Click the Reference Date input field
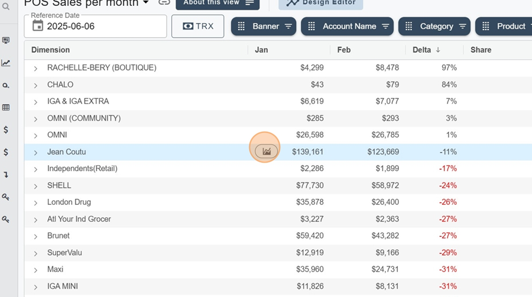 pos(95,26)
